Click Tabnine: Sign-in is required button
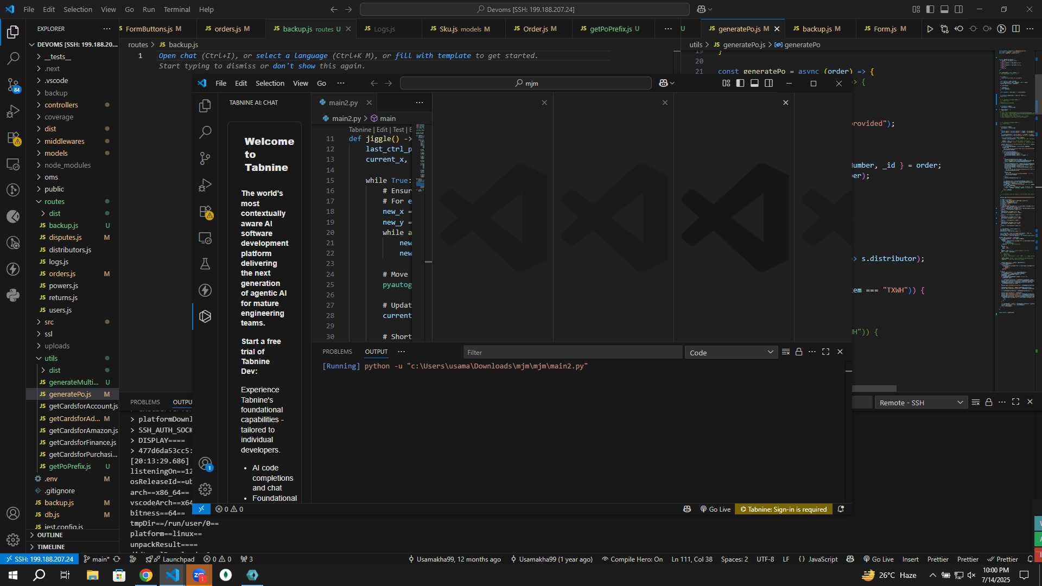1042x586 pixels. coord(784,509)
